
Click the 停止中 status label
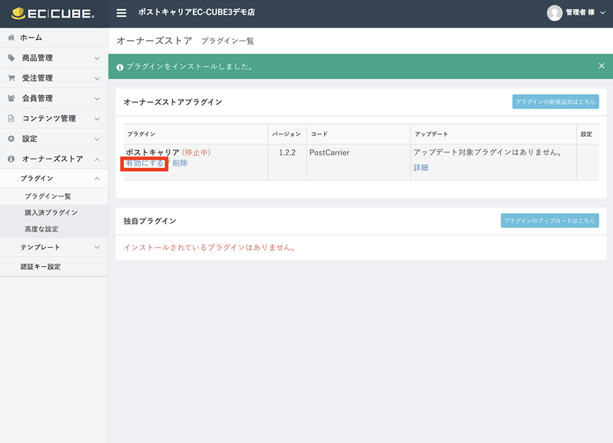[x=196, y=152]
